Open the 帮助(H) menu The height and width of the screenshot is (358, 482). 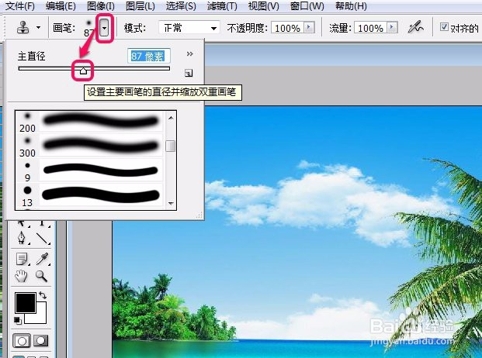(x=351, y=5)
